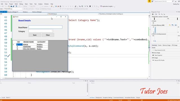This screenshot has width=180, height=101.
Task: Select the COLLEGE BOOKS cell
Action: (29, 49)
